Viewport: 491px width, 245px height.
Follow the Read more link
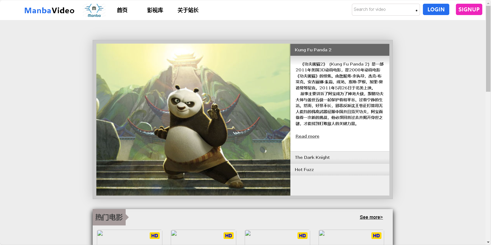[307, 136]
